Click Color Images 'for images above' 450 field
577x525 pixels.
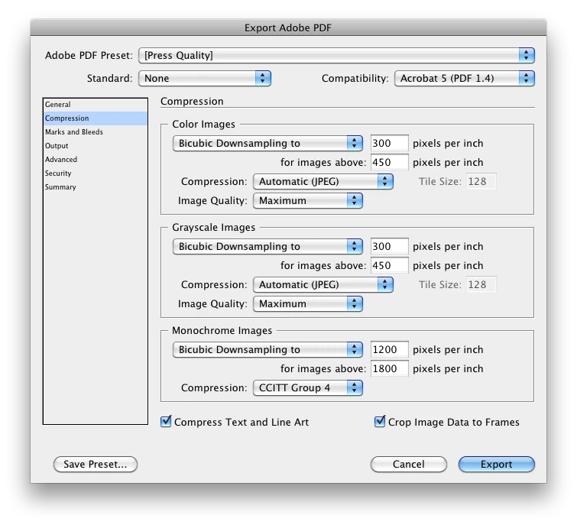[389, 163]
